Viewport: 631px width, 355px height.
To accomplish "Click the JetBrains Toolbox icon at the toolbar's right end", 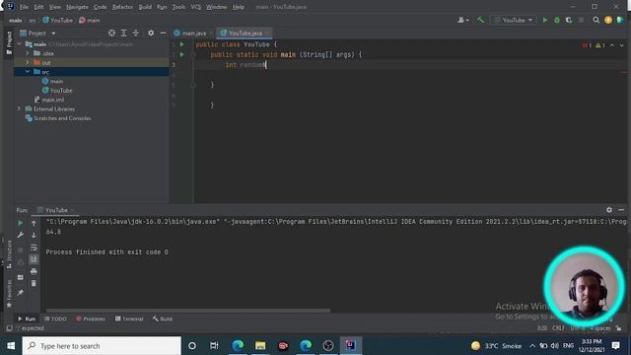I will pyautogui.click(x=620, y=20).
